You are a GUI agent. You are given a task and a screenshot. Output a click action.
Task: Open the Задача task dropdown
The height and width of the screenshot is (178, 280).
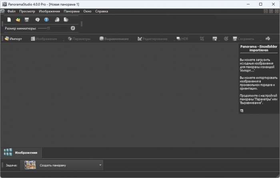pos(100,165)
